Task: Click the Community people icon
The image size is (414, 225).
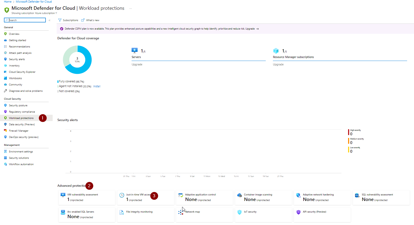Action: (5, 84)
